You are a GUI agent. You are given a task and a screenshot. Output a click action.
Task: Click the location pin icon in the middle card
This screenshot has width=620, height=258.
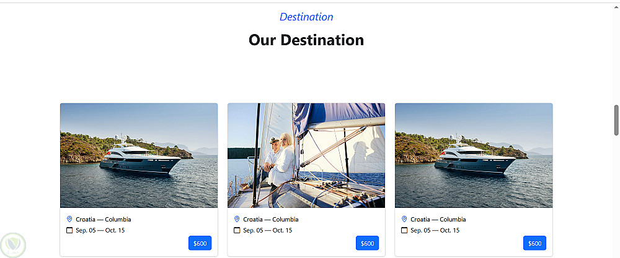pyautogui.click(x=237, y=219)
